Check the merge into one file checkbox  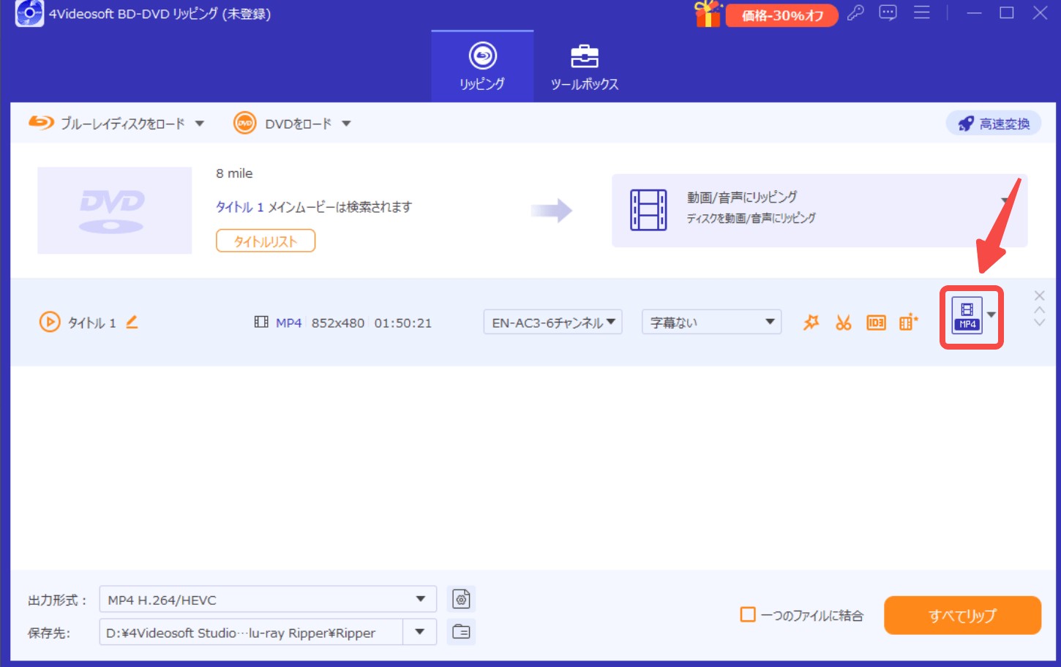pos(748,615)
